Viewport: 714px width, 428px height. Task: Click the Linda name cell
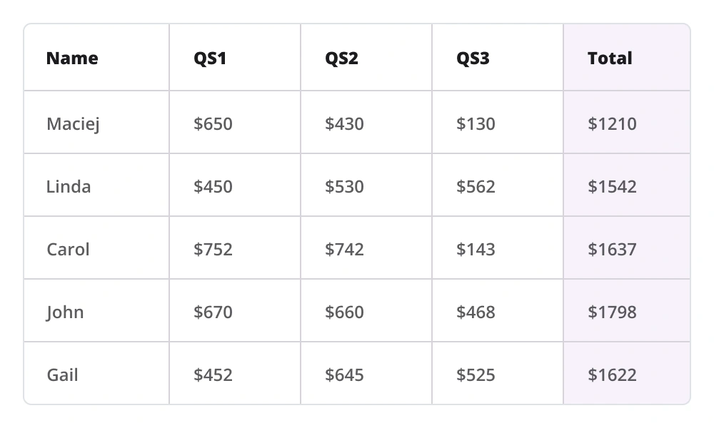point(69,187)
